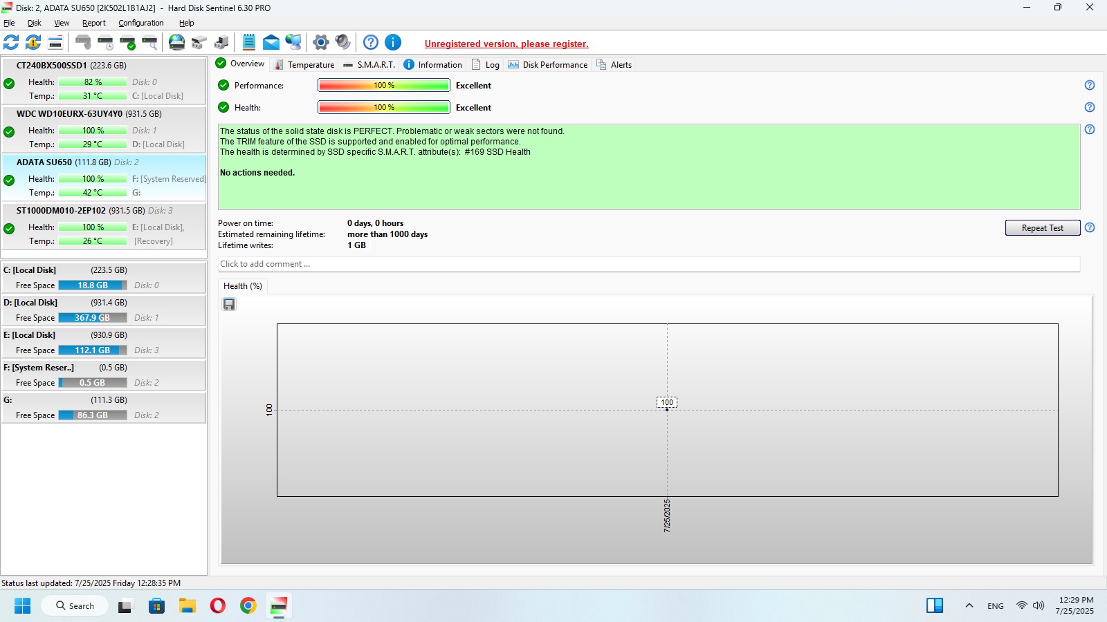Click the question mark help toolbar icon
The image size is (1107, 622).
(371, 42)
